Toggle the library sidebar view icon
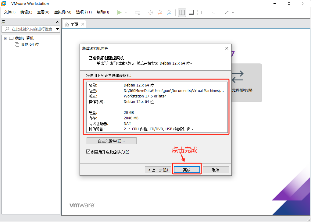311x222 pixels. click(182, 12)
